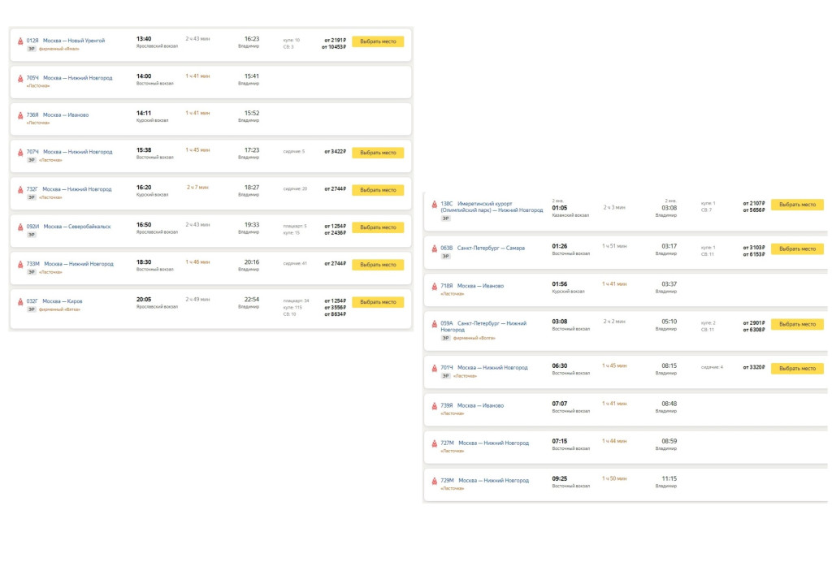The width and height of the screenshot is (832, 588).
Task: Click train icon for 138С Имеретинский курорт route
Action: 435,204
